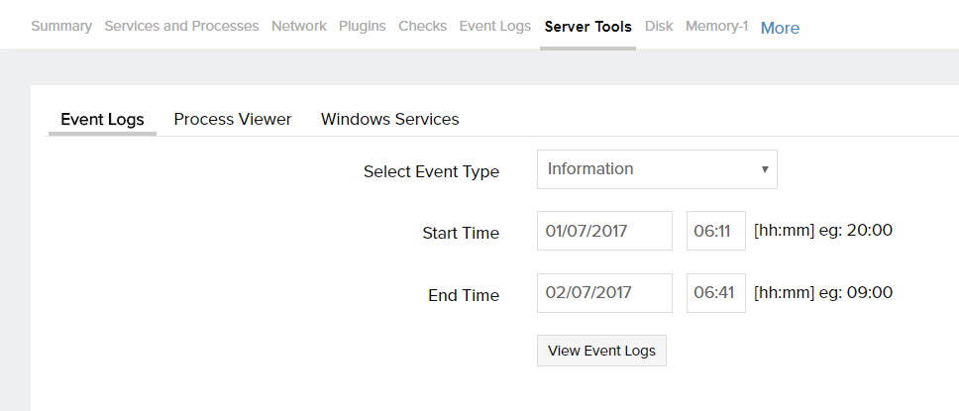
Task: Switch to the Disk tab
Action: [659, 27]
